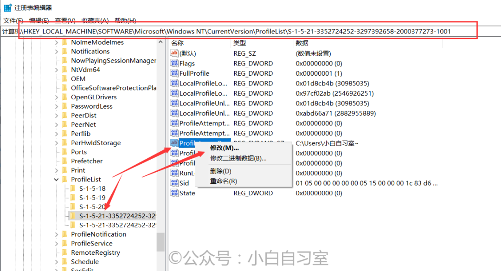Open the 查看(V) menu

[x=65, y=21]
